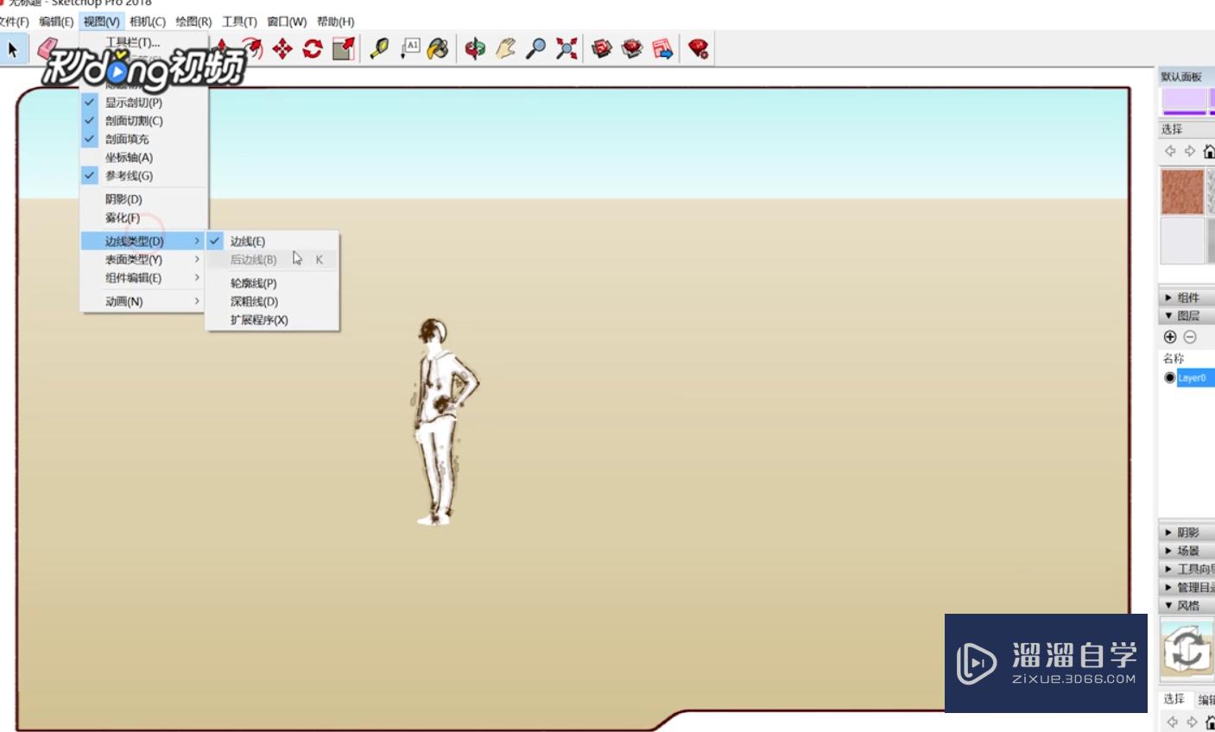Open 工具栏(T)... toolbars dialog
The width and height of the screenshot is (1215, 732).
pyautogui.click(x=133, y=42)
